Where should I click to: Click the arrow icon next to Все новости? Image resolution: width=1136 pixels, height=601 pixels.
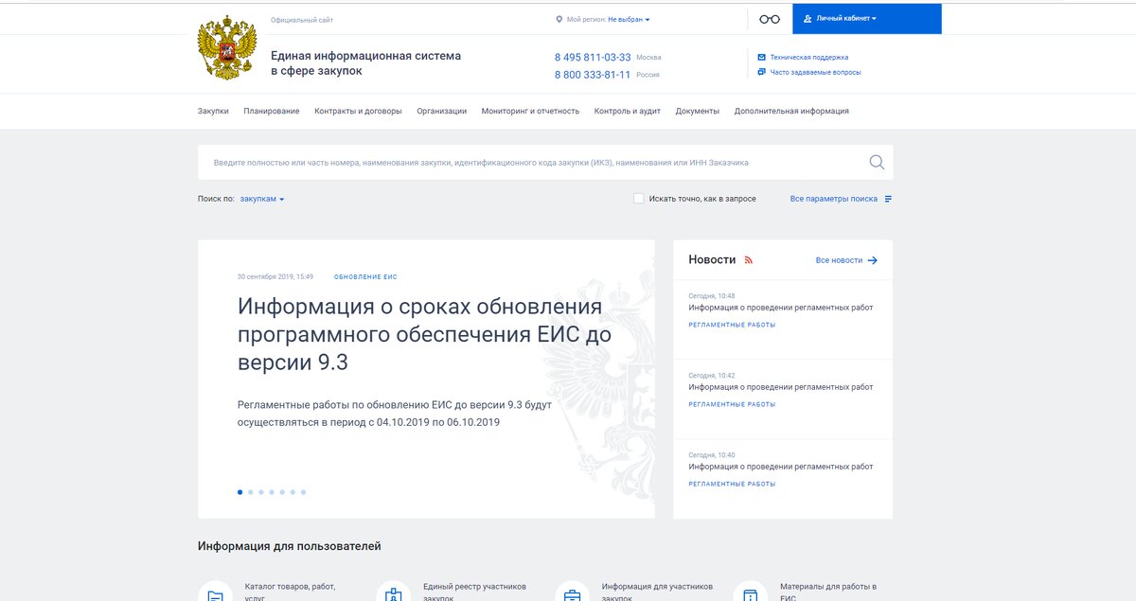pos(873,260)
